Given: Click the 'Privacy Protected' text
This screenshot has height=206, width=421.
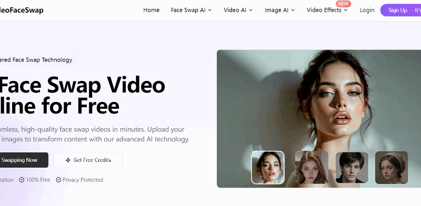Looking at the screenshot, I should pyautogui.click(x=83, y=180).
